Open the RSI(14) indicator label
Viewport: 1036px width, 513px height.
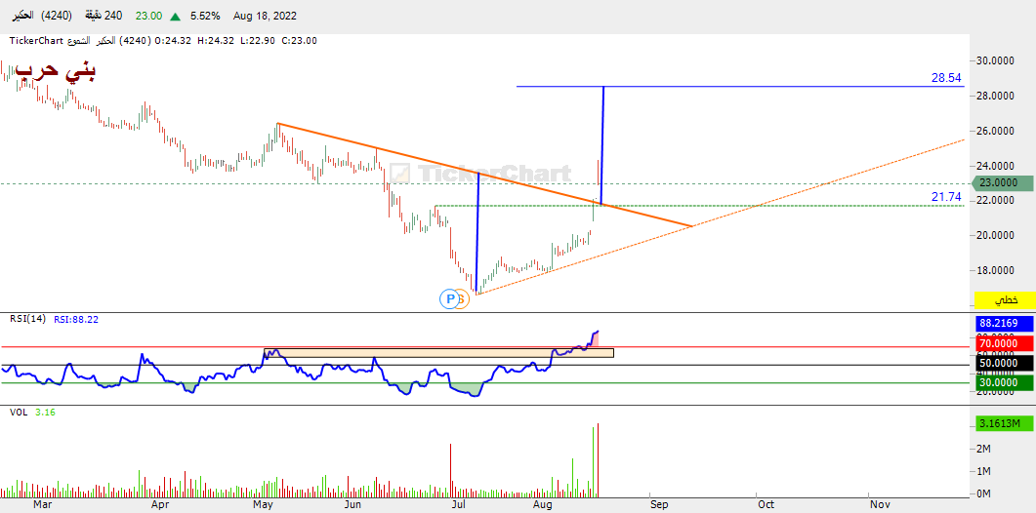pos(27,318)
